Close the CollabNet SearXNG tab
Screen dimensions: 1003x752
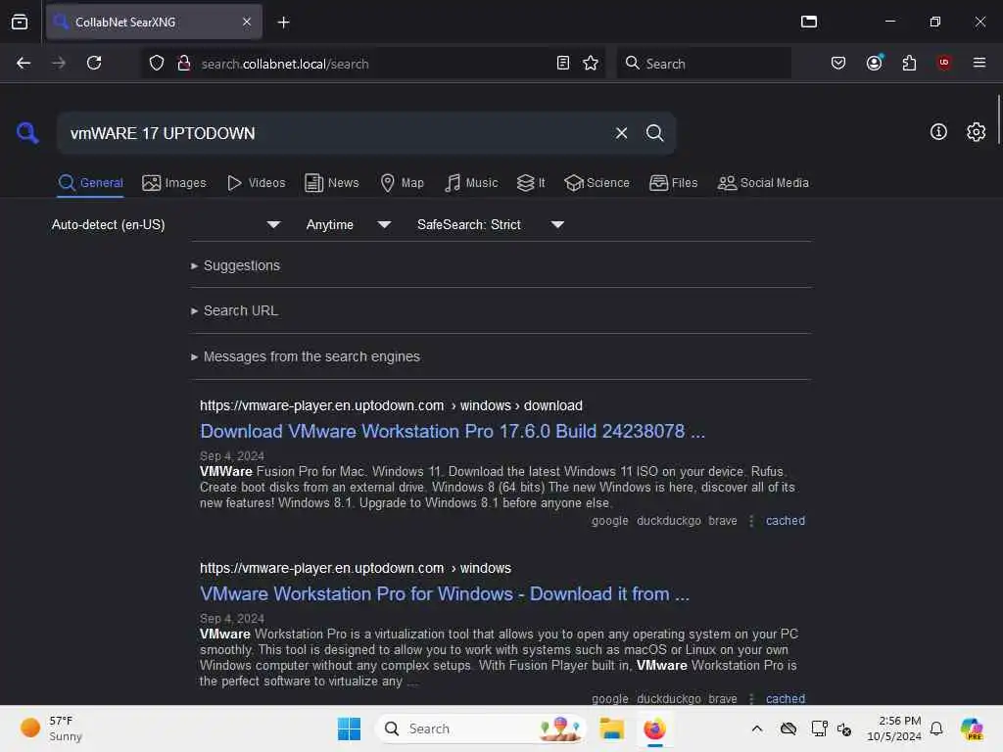click(247, 22)
